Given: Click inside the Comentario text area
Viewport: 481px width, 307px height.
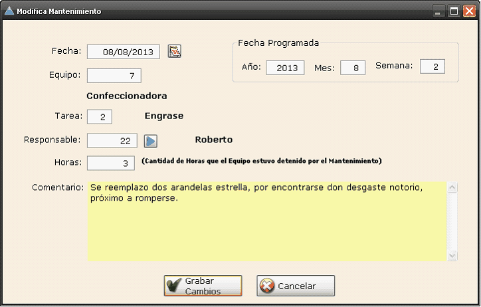Looking at the screenshot, I should coord(267,221).
